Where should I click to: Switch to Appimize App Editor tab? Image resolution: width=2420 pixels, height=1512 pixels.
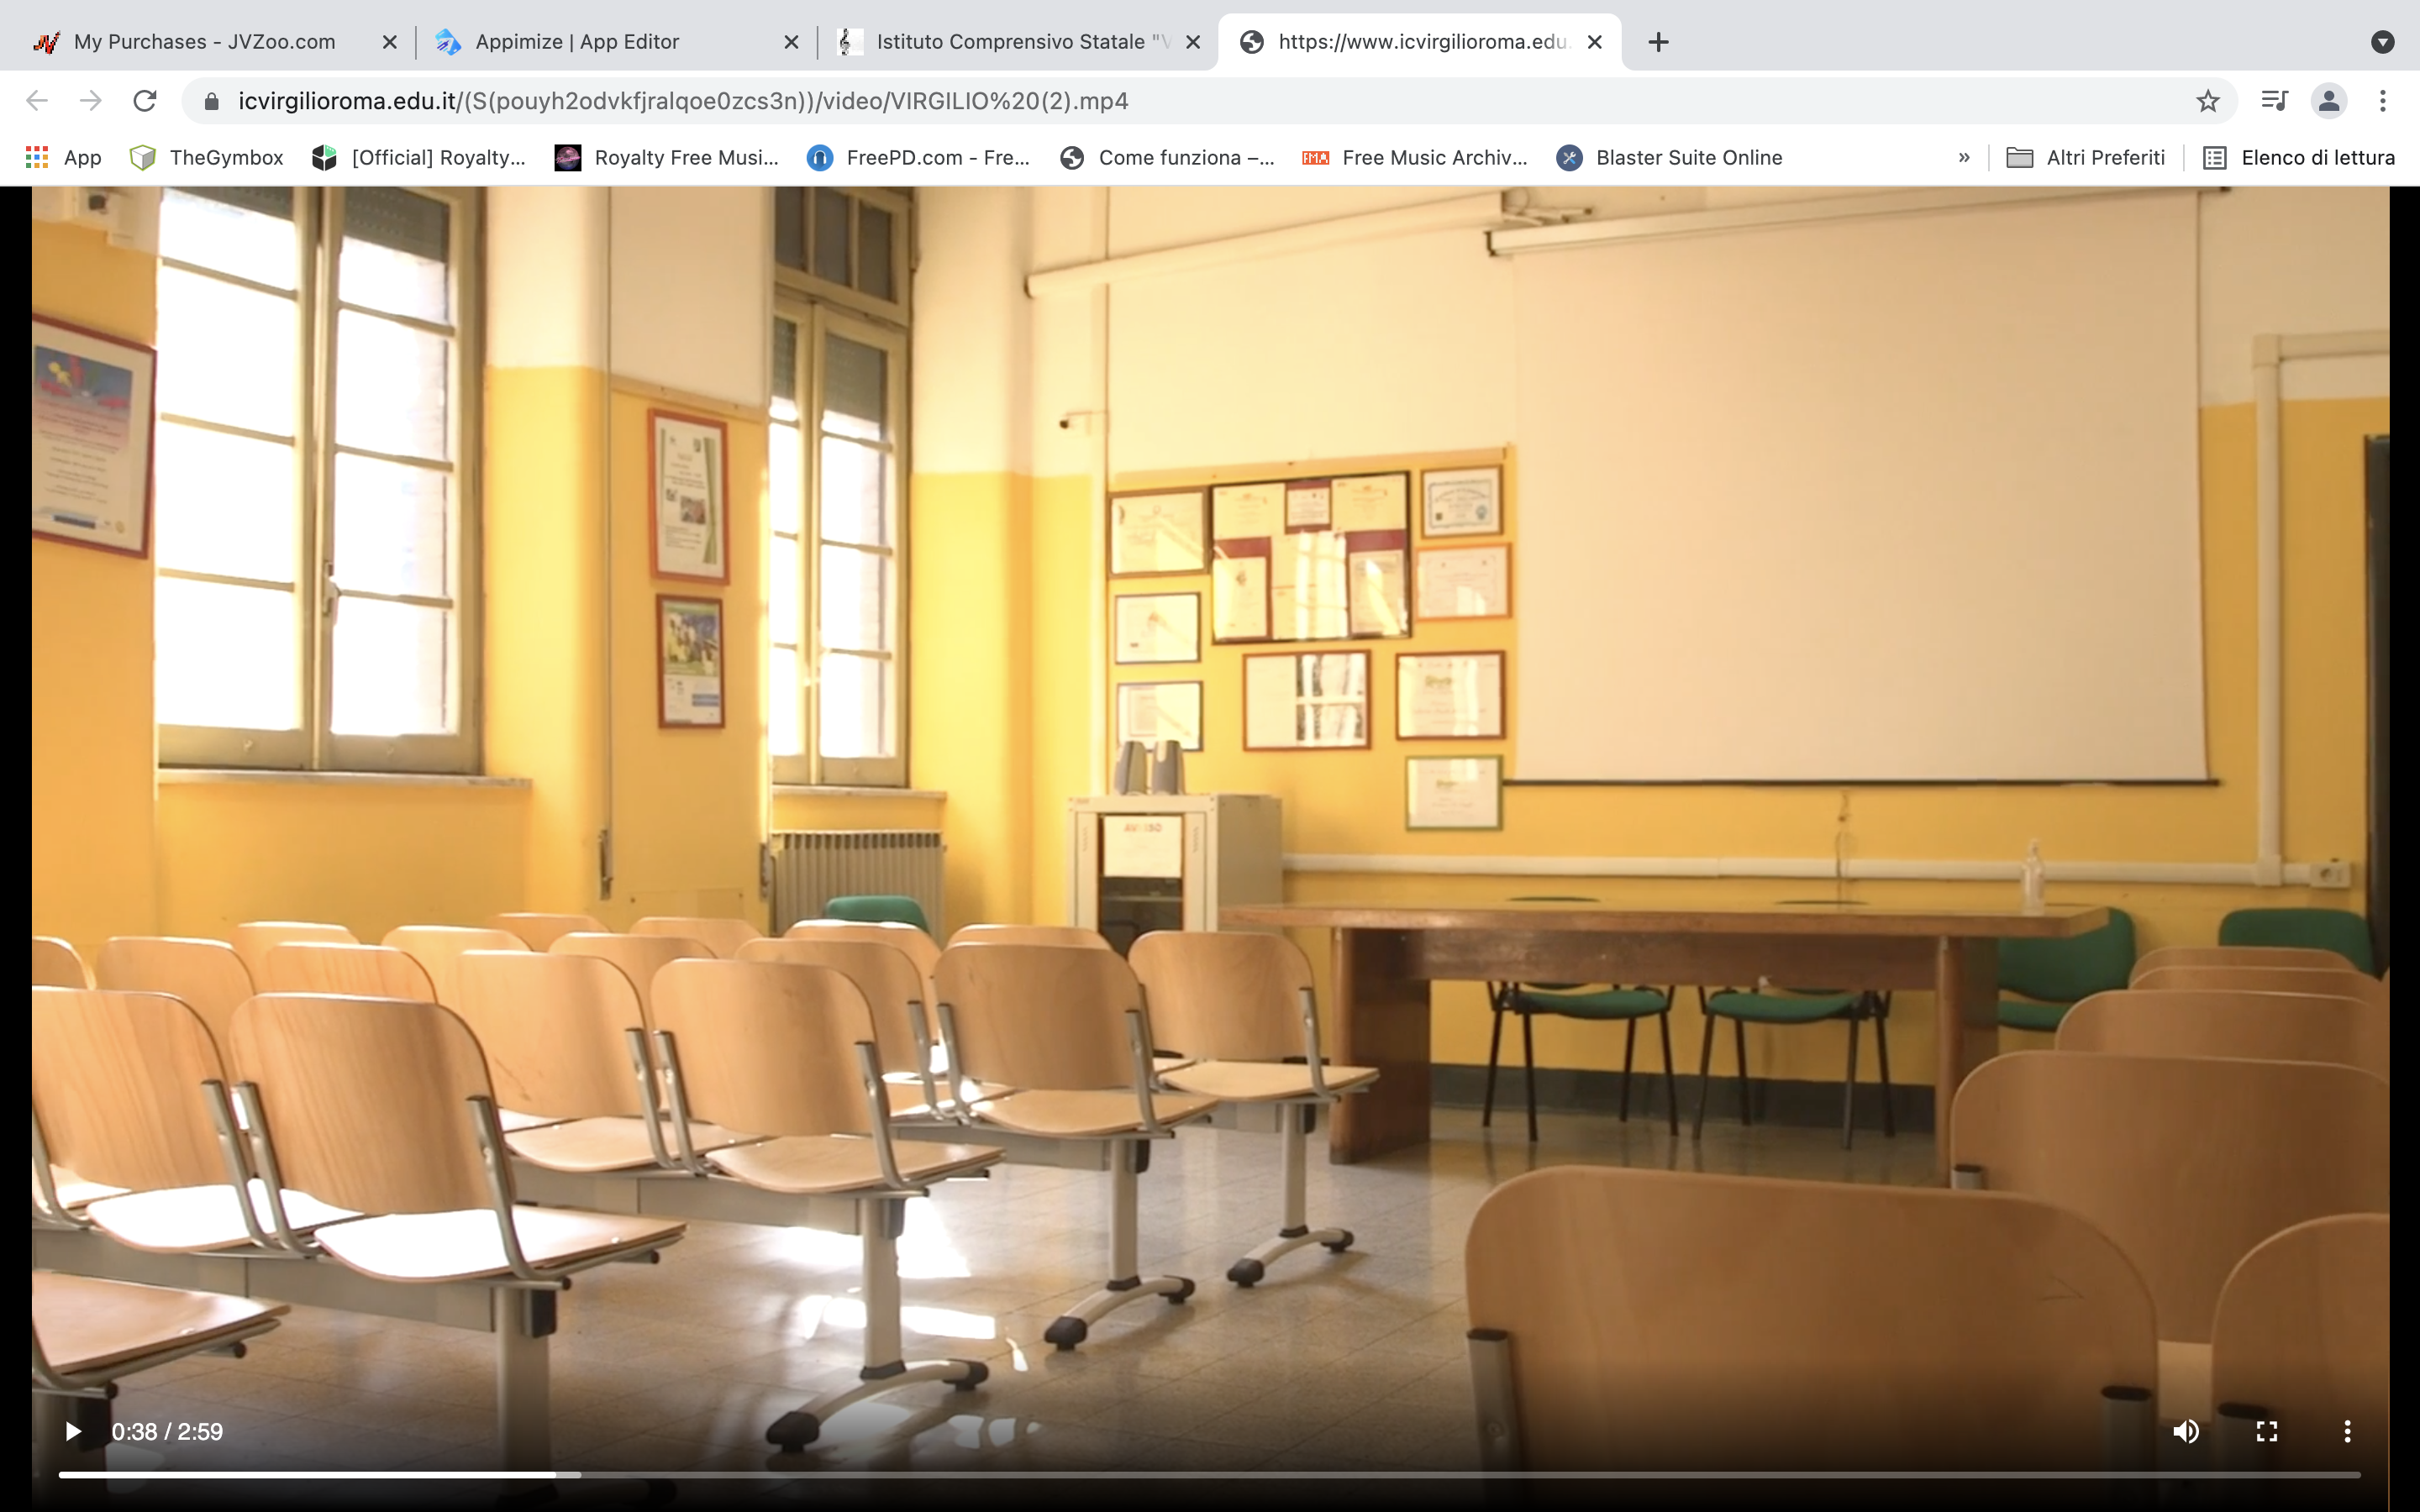tap(577, 42)
